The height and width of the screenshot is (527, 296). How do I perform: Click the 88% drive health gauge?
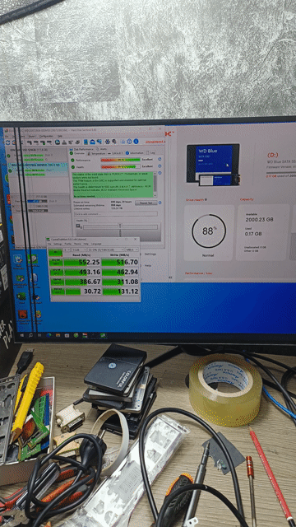[208, 231]
